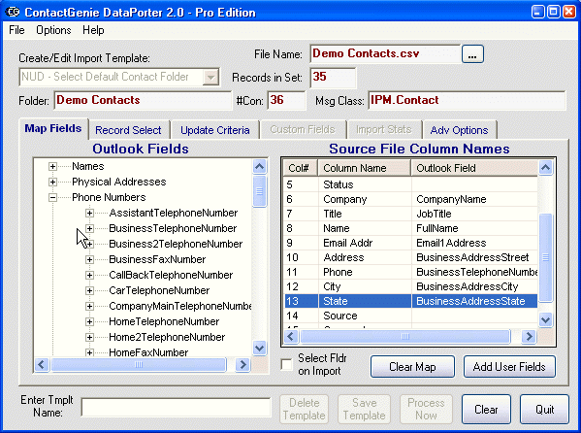Click the Msg Class field IPM.Contact

(467, 100)
